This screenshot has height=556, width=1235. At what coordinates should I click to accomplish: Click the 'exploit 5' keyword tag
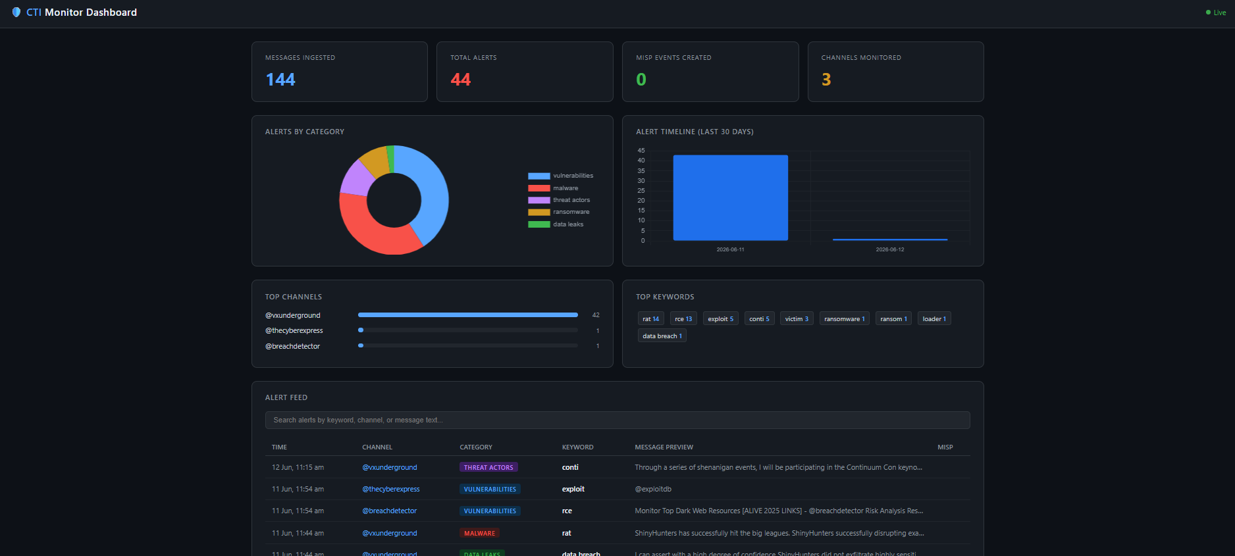pos(721,318)
